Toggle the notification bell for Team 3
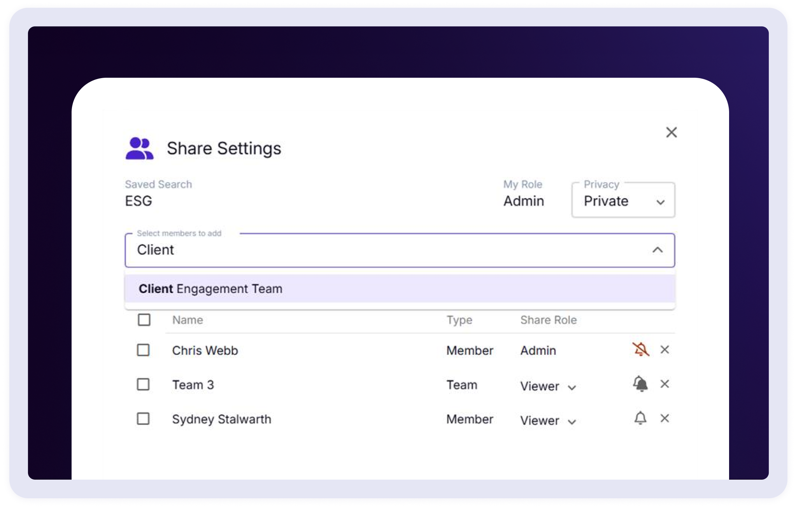The image size is (796, 508). click(640, 384)
